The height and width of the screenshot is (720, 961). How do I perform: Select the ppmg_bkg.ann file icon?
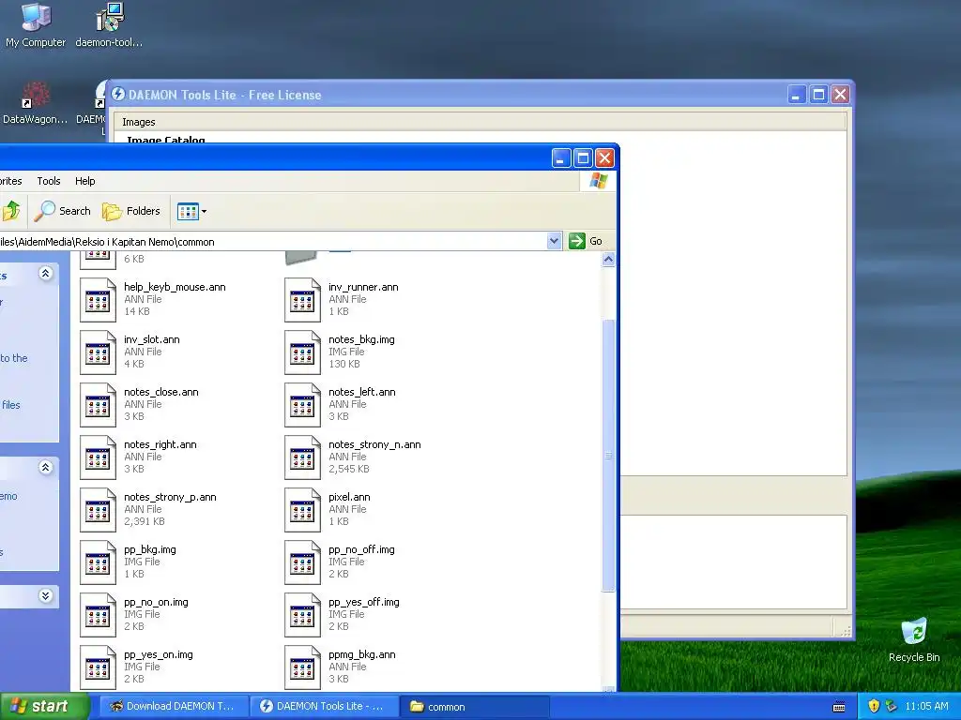coord(303,668)
